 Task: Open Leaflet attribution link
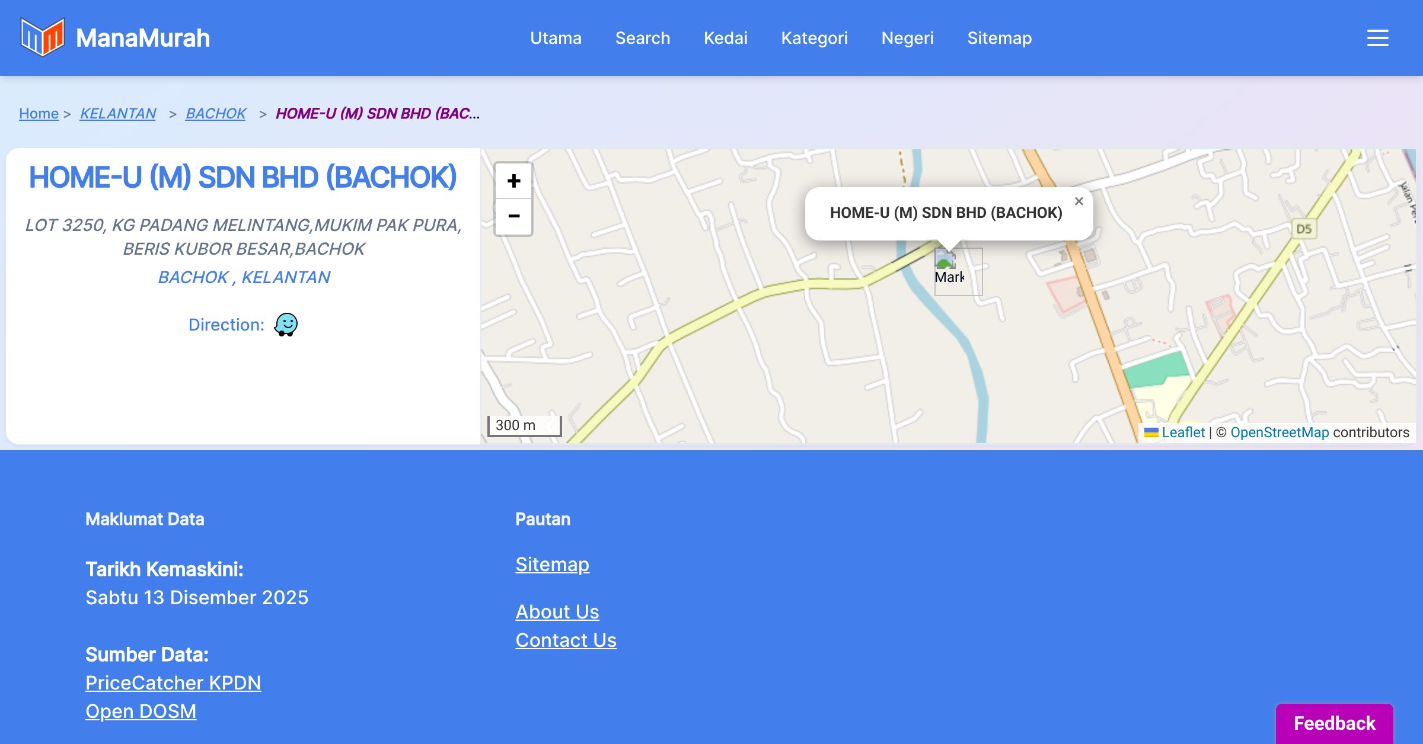[x=1183, y=432]
